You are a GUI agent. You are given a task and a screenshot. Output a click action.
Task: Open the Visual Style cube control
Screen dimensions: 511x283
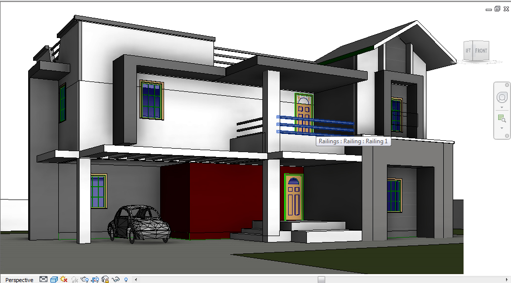point(54,280)
